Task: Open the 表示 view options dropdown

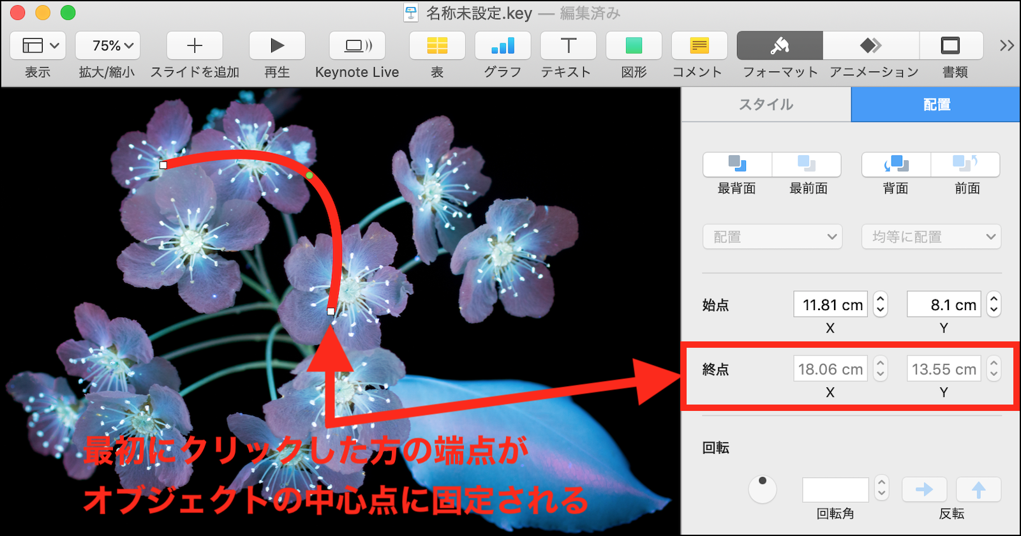Action: tap(38, 46)
